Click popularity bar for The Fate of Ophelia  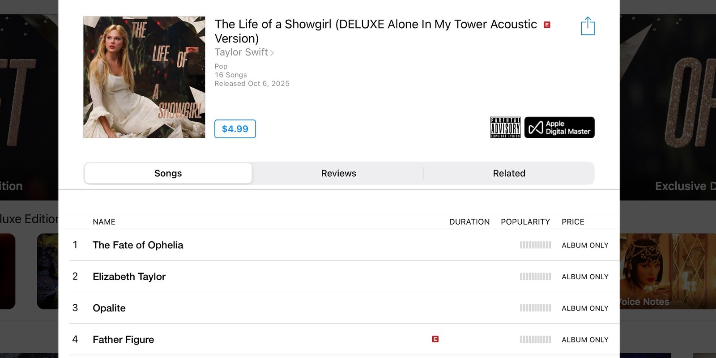click(x=535, y=245)
